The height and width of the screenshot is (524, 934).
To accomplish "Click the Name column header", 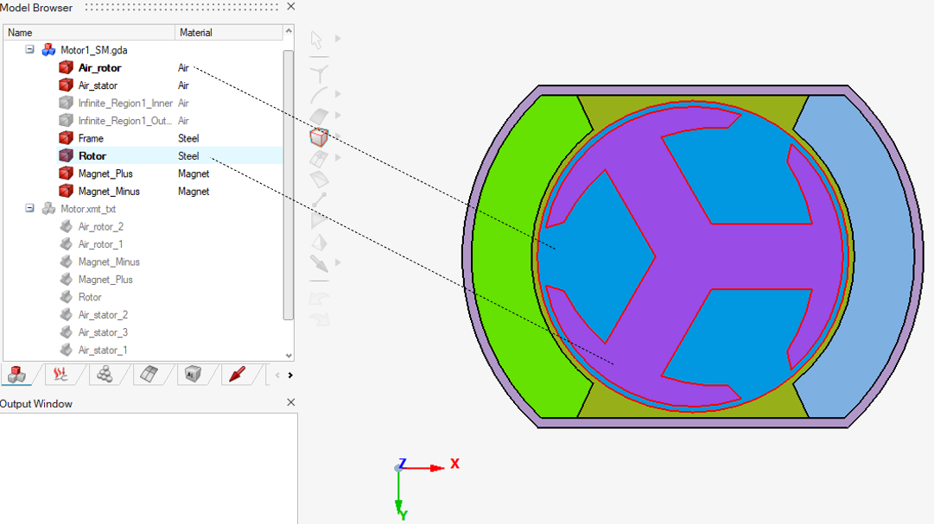I will [x=86, y=33].
